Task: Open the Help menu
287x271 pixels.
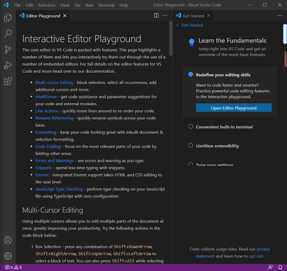Action: pos(124,5)
